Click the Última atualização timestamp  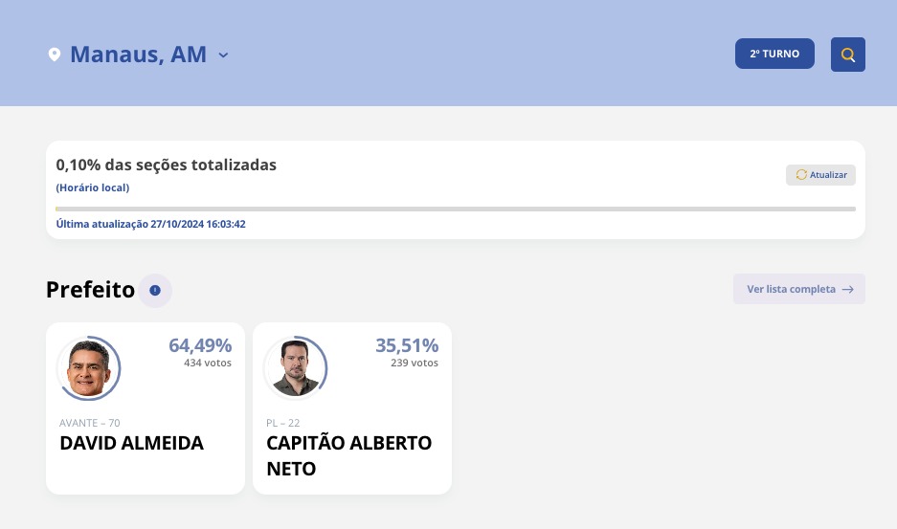pyautogui.click(x=151, y=224)
